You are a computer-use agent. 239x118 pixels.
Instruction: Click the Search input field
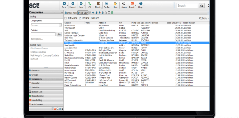click(187, 6)
